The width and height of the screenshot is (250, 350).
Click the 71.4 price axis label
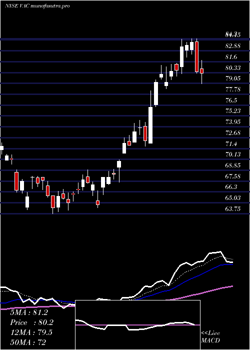tap(231, 144)
